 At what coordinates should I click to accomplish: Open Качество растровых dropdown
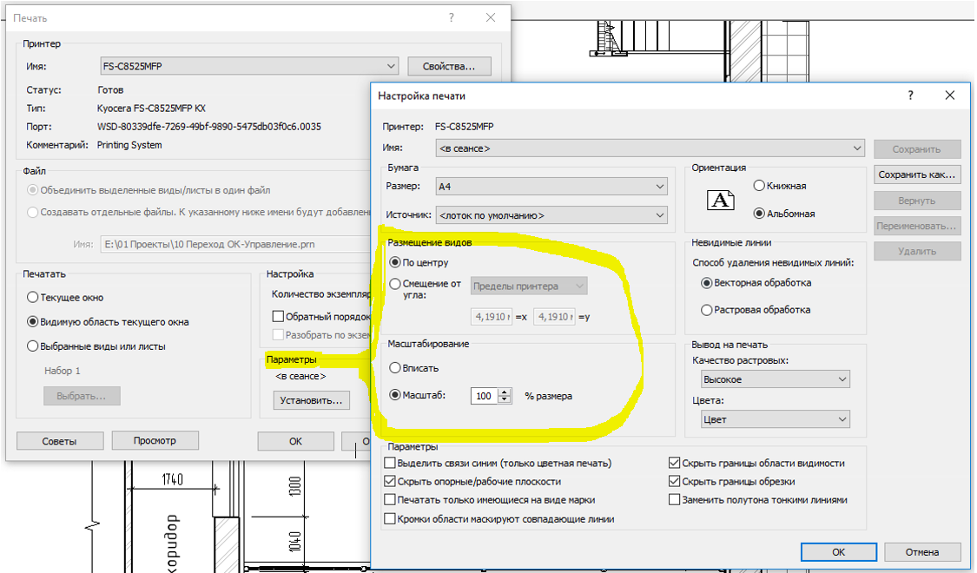(776, 379)
